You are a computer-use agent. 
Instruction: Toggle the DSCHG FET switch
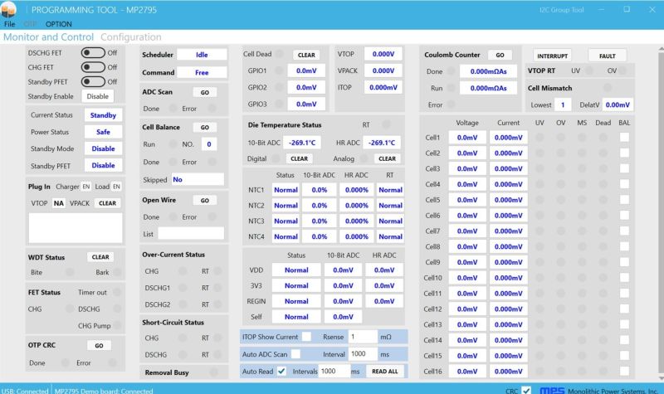(93, 52)
